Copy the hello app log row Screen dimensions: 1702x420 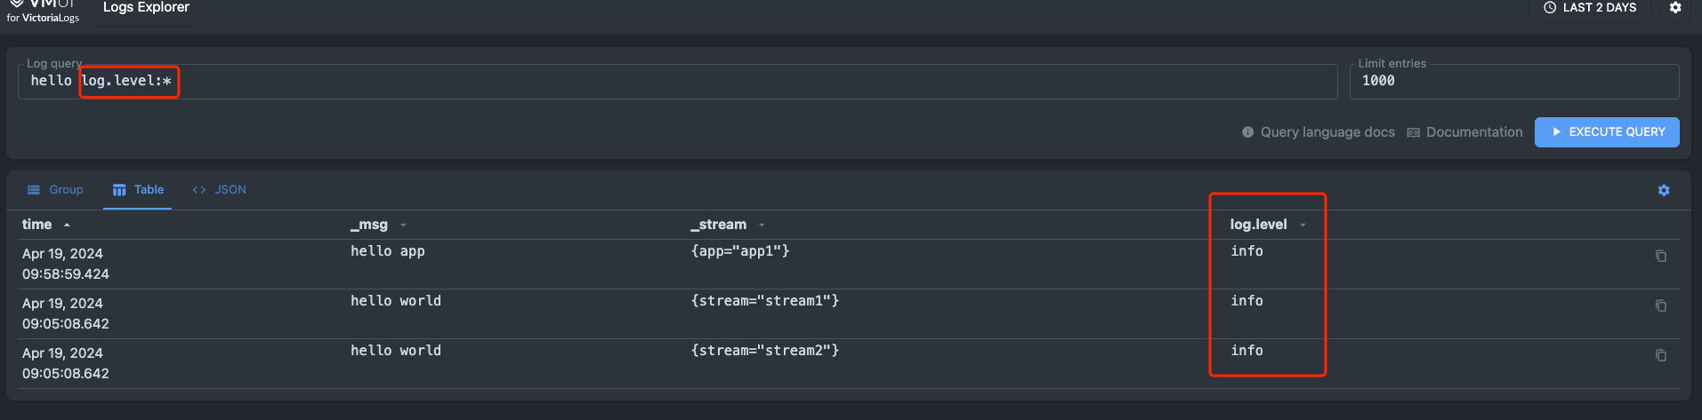(x=1660, y=257)
